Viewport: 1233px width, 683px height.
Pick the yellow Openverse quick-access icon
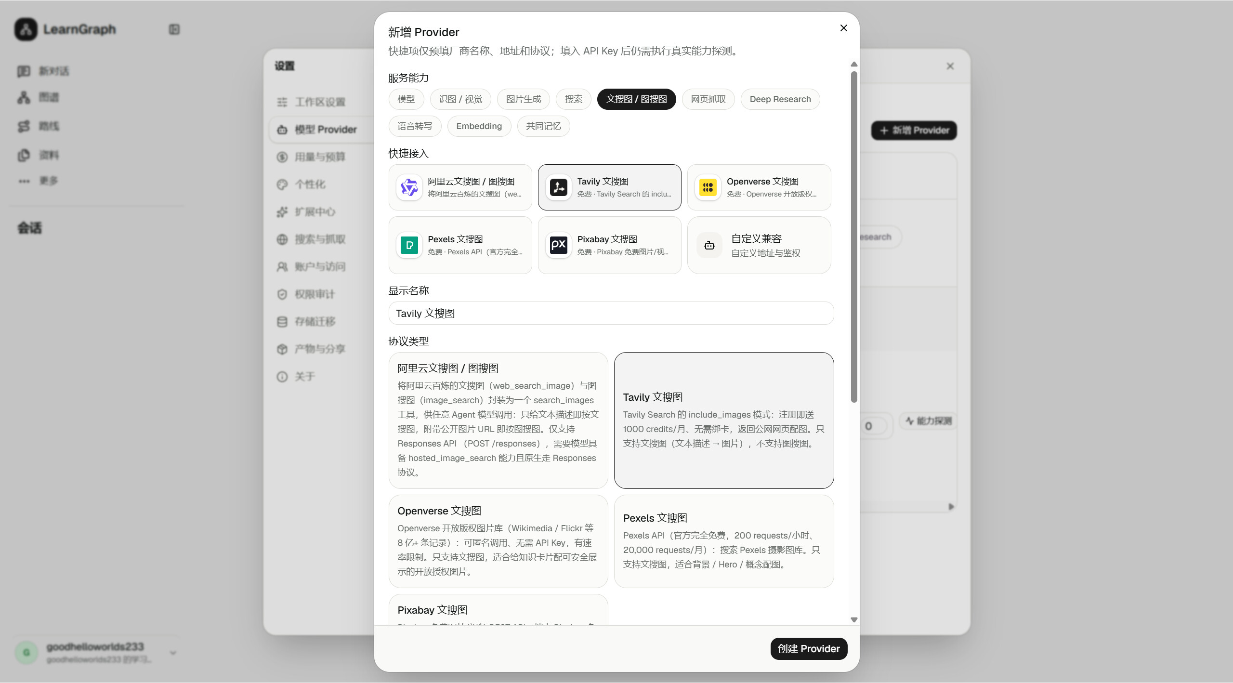pyautogui.click(x=708, y=187)
